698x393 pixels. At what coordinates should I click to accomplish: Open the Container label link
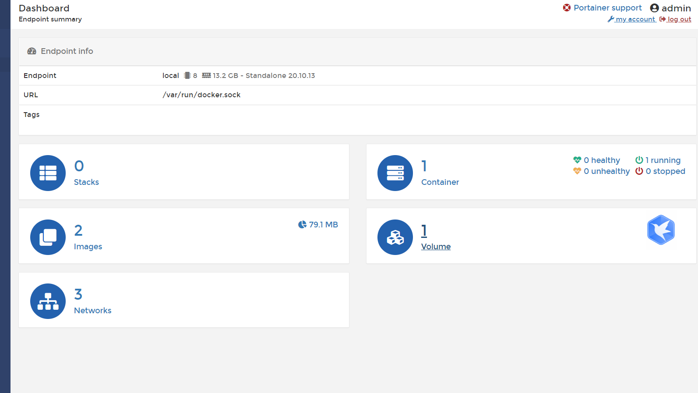click(440, 182)
